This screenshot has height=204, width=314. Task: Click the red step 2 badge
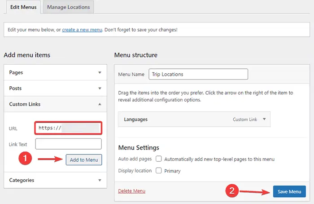point(231,191)
